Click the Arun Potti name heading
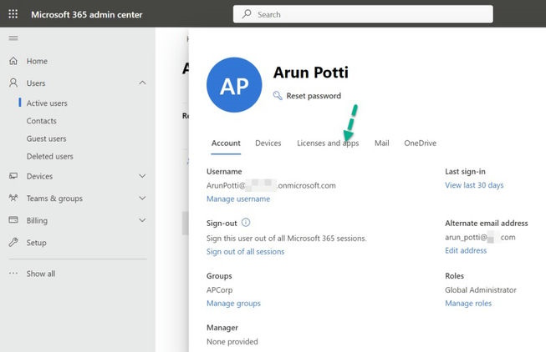This screenshot has width=546, height=352. (310, 73)
